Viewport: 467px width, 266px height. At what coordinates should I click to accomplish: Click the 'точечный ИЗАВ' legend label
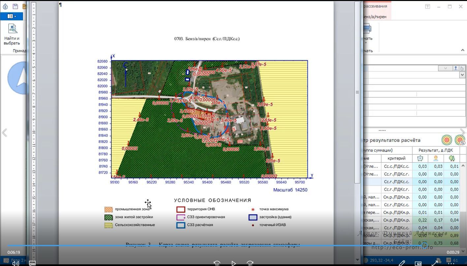[x=272, y=225]
